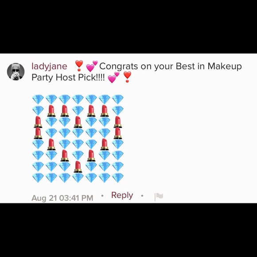This screenshot has width=257, height=257.
Task: Click the pink double hearts after Pick!!!!
Action: [x=113, y=78]
